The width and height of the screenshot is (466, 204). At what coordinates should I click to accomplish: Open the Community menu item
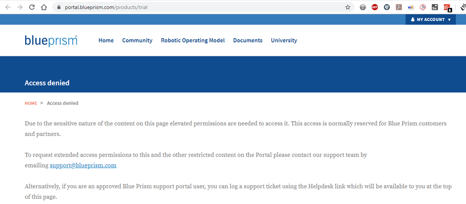pos(137,41)
